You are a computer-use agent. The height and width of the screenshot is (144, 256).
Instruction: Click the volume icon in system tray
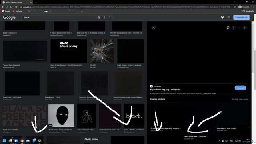pyautogui.click(x=240, y=141)
